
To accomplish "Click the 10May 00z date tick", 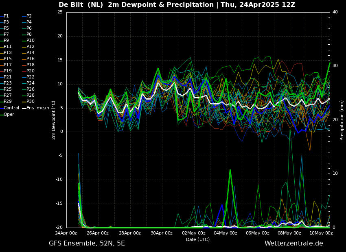I will (x=321, y=233).
